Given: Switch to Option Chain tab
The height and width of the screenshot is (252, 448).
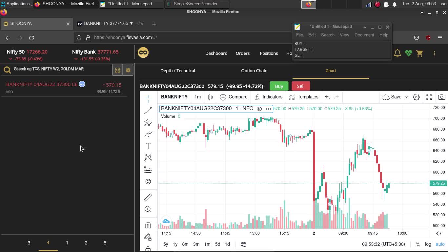Looking at the screenshot, I should pos(254,71).
